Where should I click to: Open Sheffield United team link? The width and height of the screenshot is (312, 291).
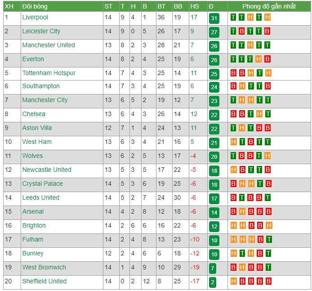(45, 281)
